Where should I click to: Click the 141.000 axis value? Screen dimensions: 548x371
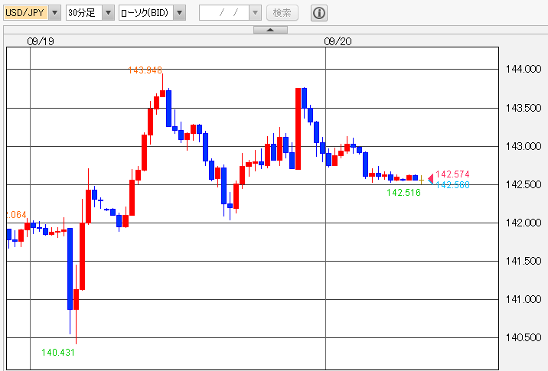click(524, 299)
